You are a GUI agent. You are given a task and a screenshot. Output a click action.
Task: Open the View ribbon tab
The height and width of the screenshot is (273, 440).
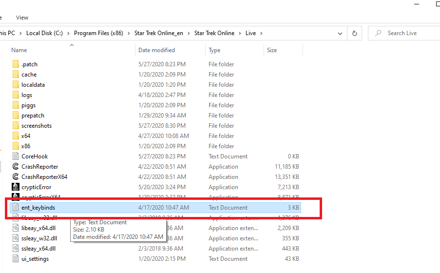[22, 18]
